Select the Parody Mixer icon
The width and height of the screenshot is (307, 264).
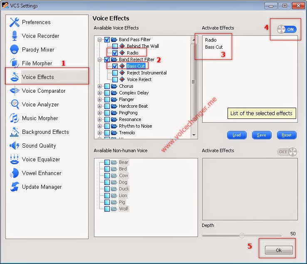pos(15,49)
